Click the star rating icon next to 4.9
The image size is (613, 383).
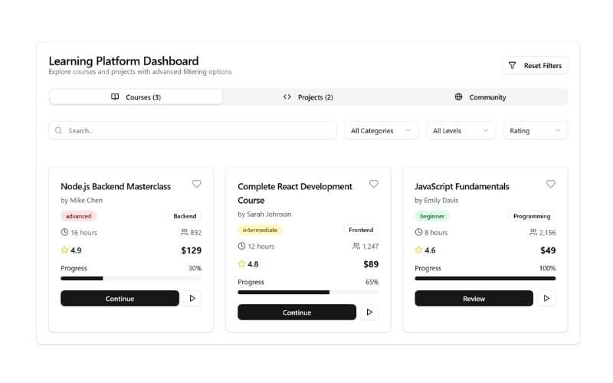64,250
